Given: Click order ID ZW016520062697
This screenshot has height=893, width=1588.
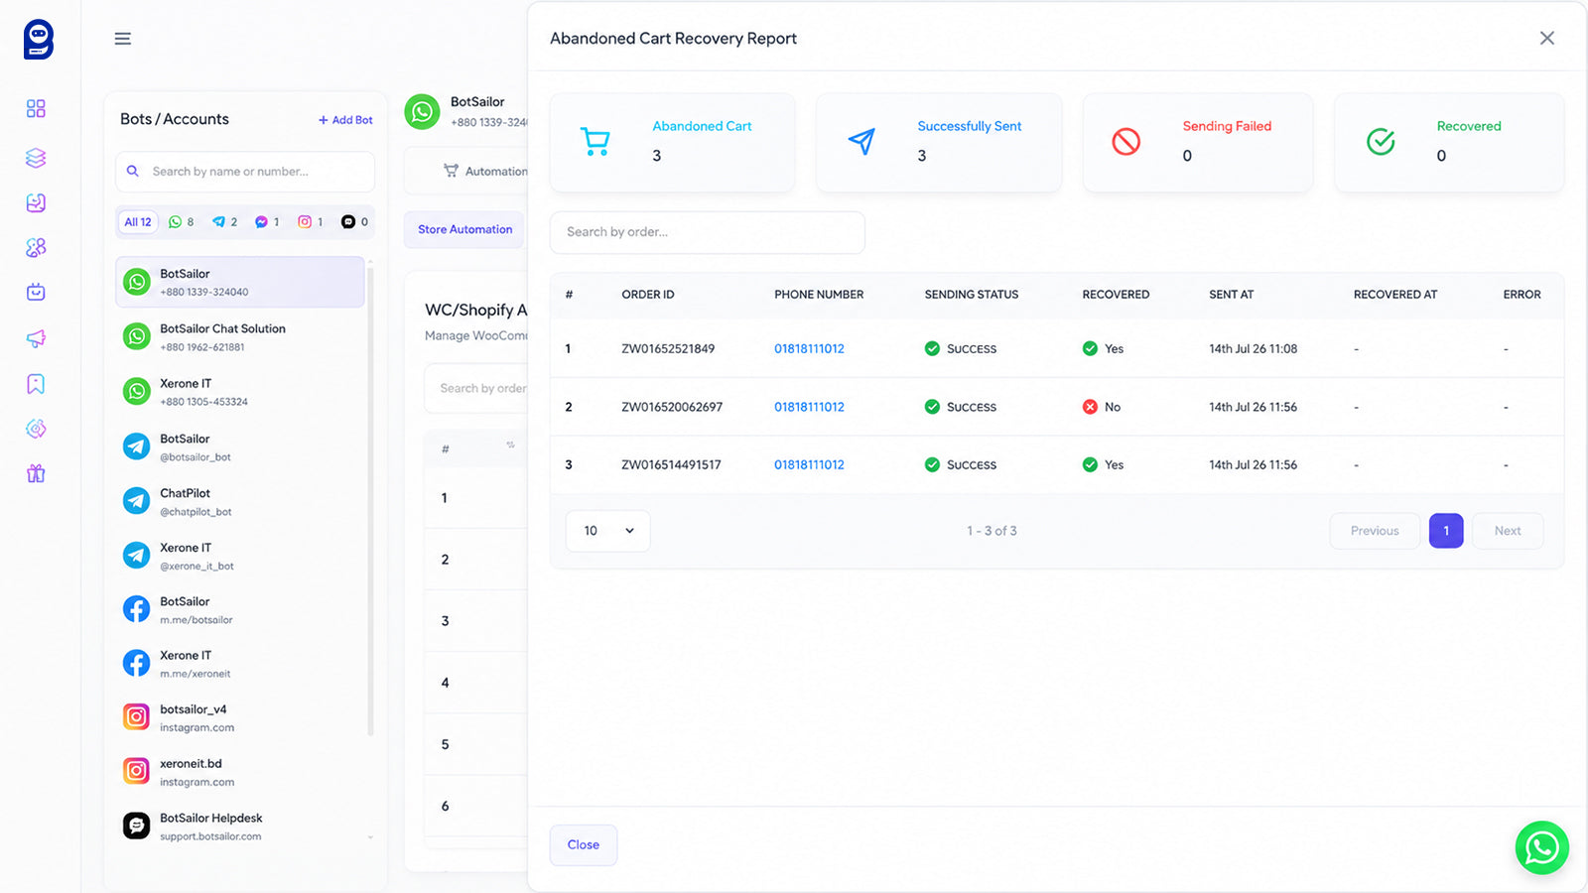Looking at the screenshot, I should pos(672,407).
